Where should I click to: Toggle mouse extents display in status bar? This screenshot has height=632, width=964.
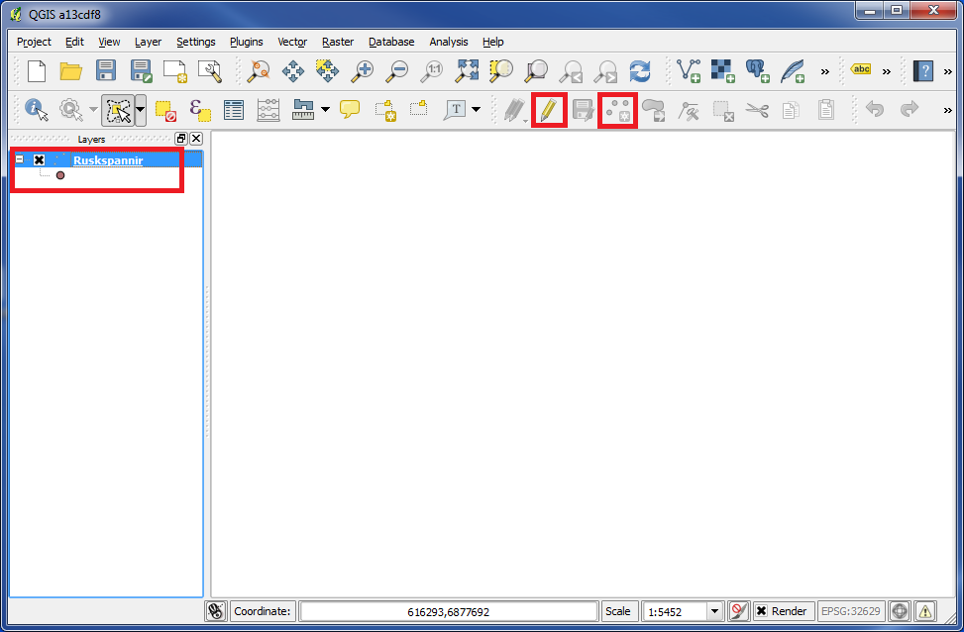[215, 611]
